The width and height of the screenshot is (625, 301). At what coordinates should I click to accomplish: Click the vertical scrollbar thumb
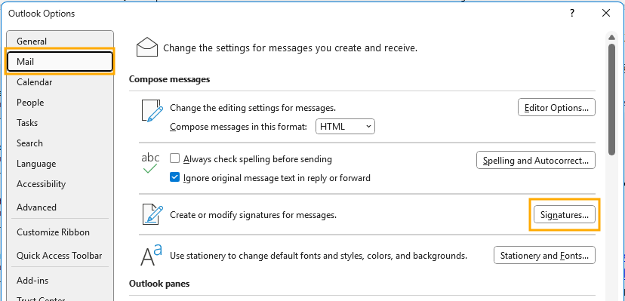[612, 99]
